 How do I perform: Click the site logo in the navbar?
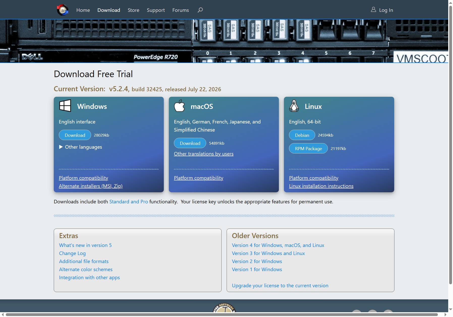click(x=63, y=10)
